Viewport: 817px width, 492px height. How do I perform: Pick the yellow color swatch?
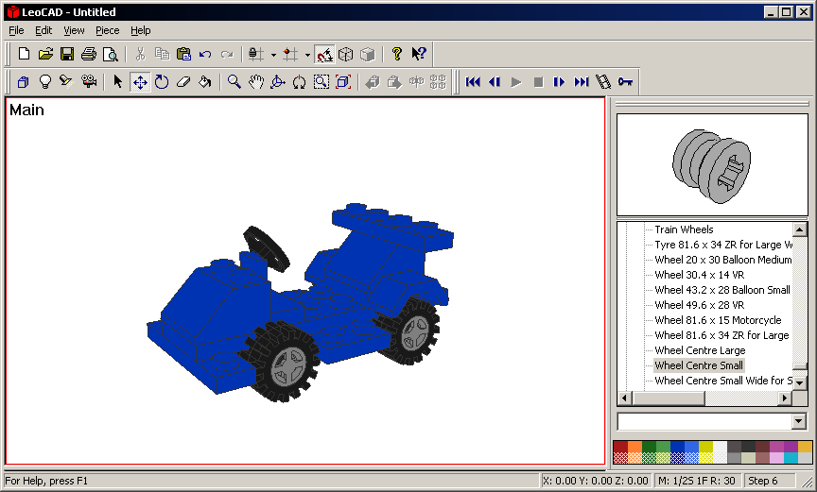coord(705,447)
